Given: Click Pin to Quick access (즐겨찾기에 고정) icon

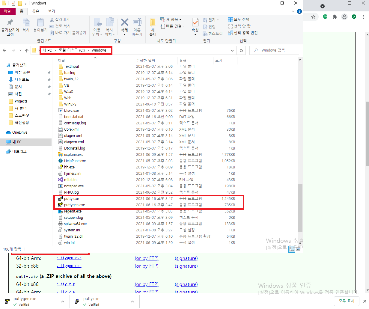Looking at the screenshot, I should point(10,22).
